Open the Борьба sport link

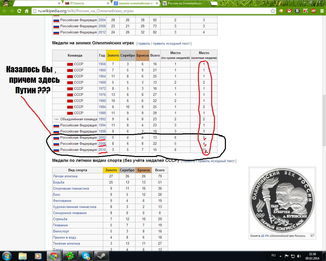pyautogui.click(x=59, y=182)
